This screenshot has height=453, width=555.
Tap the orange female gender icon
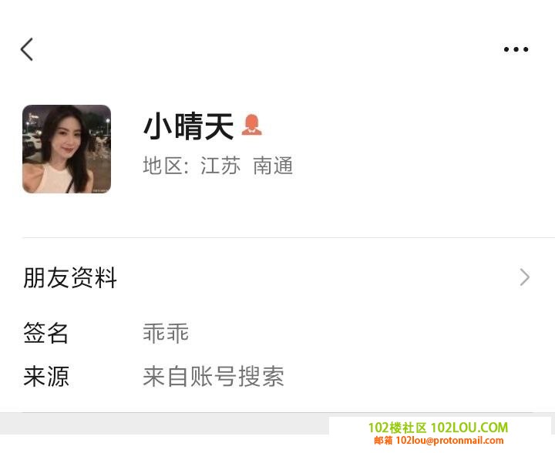(251, 125)
